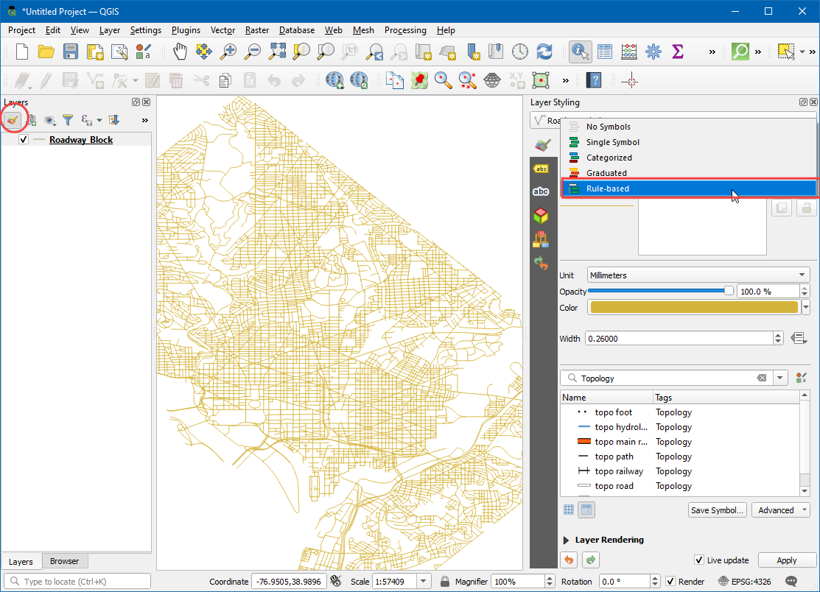The width and height of the screenshot is (820, 592).
Task: Disable the Live update checkbox
Action: pos(699,560)
